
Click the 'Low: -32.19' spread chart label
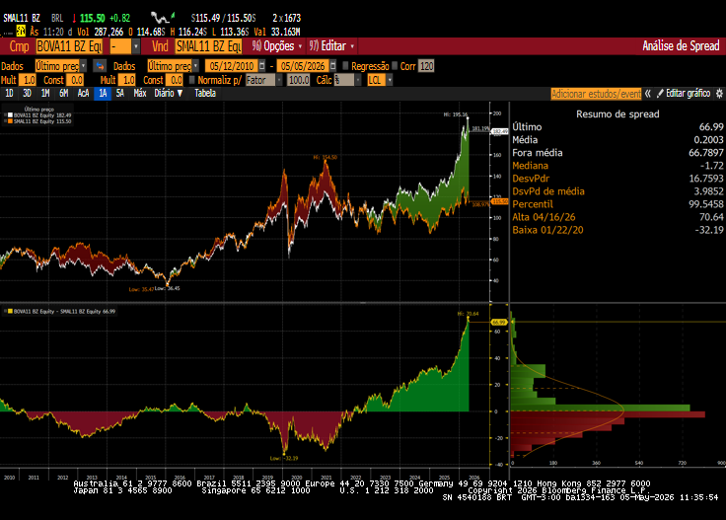pos(284,458)
